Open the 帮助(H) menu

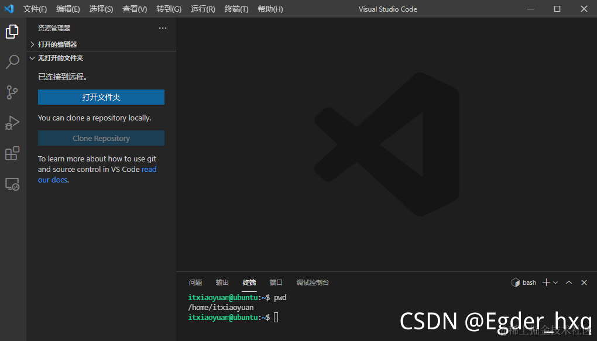click(x=270, y=9)
